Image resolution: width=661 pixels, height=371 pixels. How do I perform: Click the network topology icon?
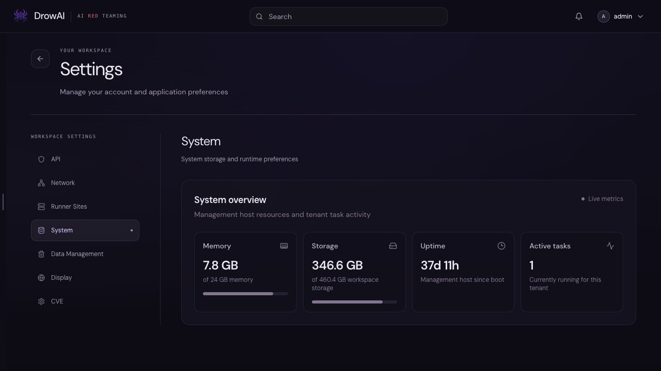41,183
